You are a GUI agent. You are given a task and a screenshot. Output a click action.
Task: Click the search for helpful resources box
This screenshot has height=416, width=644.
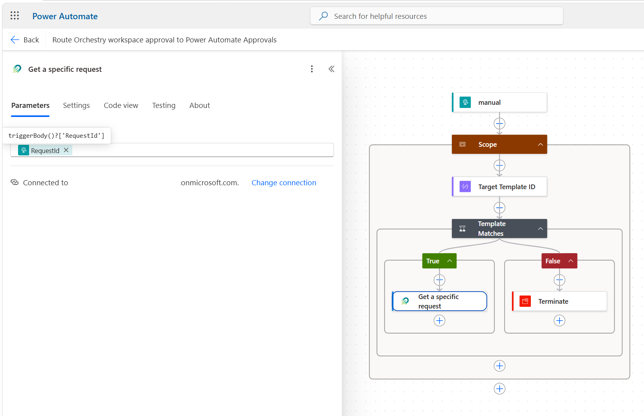[437, 16]
